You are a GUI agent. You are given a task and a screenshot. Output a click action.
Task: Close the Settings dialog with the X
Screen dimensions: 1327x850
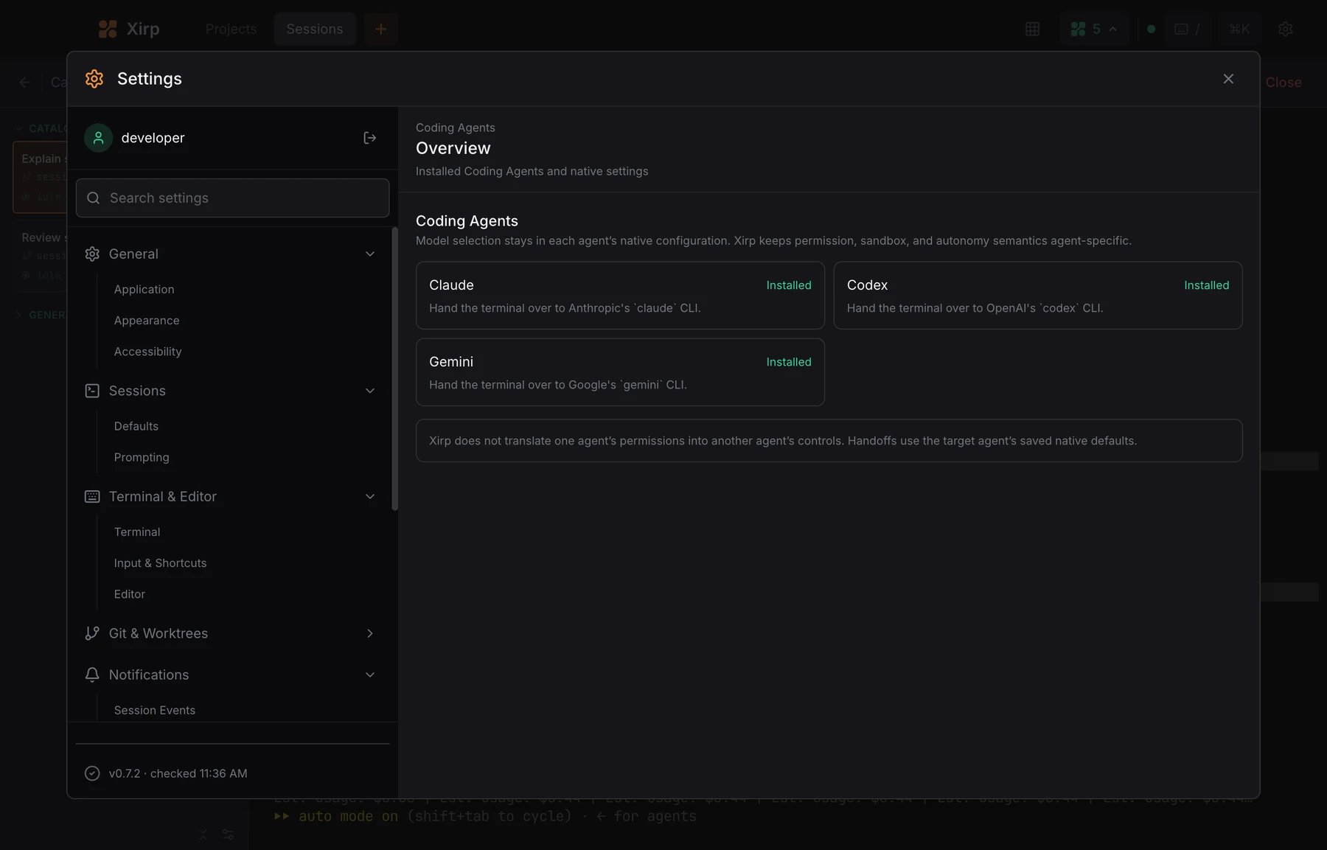[x=1228, y=79]
